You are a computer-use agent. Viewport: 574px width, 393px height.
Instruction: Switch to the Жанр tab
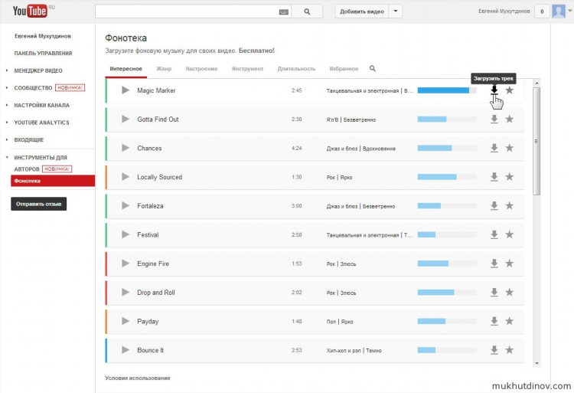[x=164, y=69]
